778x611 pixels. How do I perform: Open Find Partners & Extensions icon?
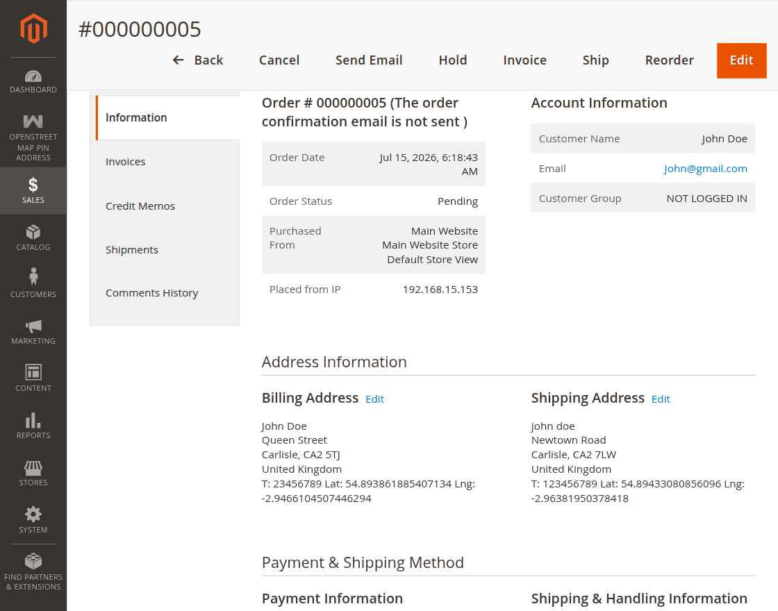click(x=33, y=561)
